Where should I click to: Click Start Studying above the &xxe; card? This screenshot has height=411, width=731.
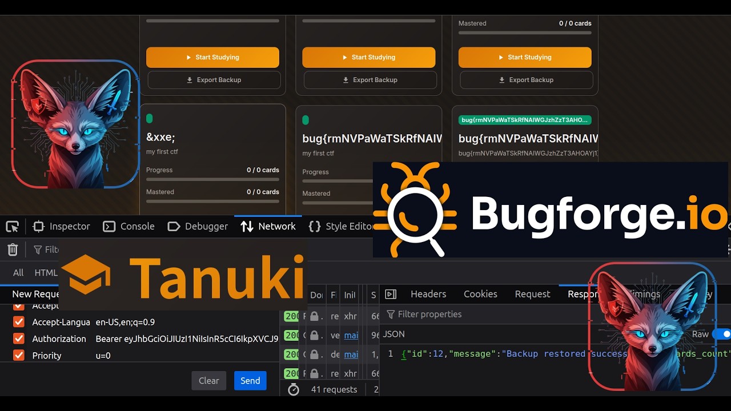click(212, 58)
